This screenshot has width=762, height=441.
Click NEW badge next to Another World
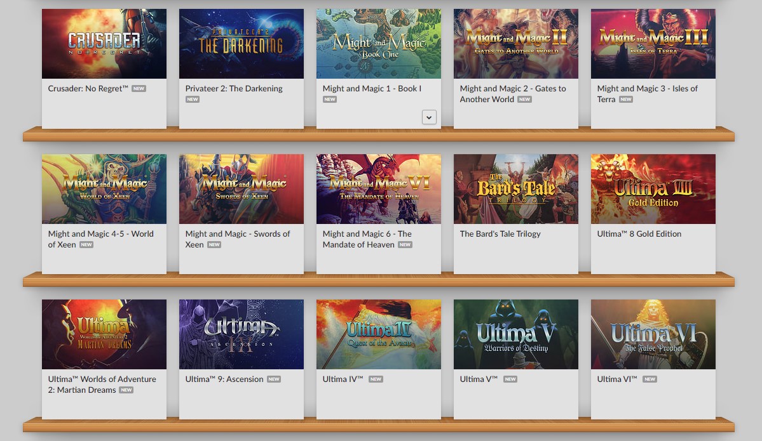tap(524, 99)
